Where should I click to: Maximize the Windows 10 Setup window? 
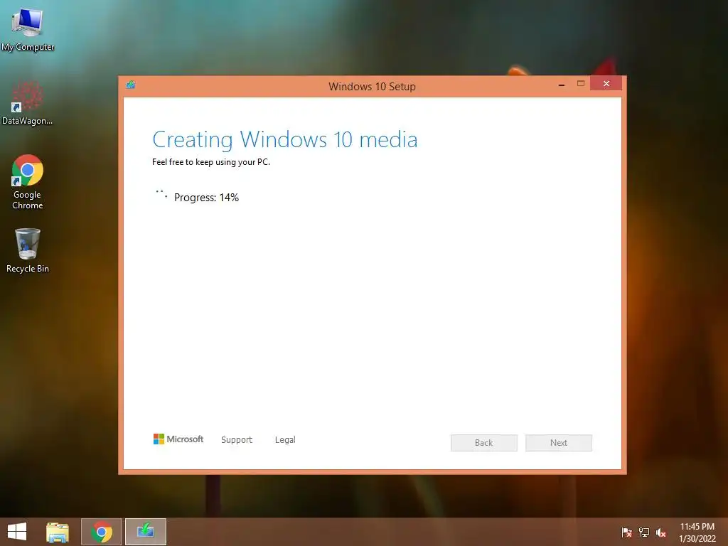click(x=581, y=84)
